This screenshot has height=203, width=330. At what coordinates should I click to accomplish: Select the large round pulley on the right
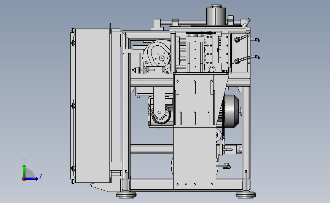pos(232,111)
